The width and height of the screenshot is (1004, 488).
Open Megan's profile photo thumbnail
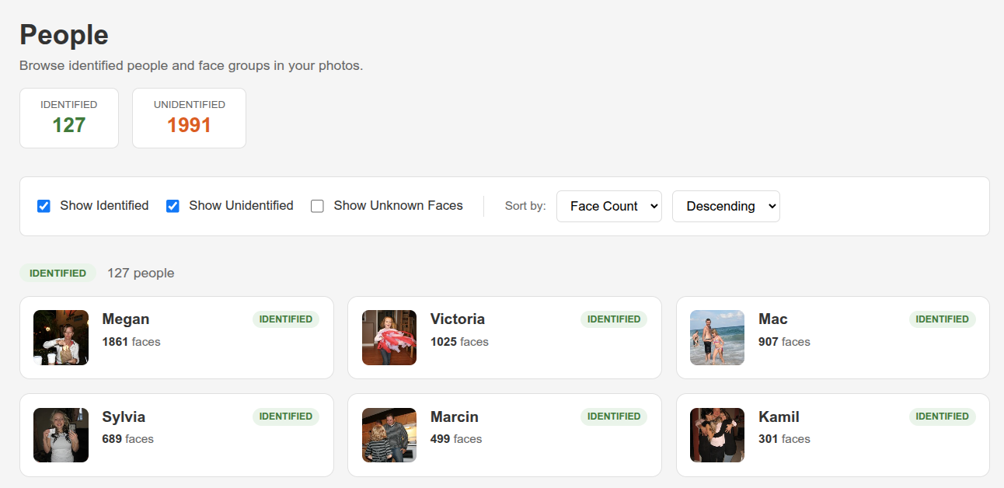click(x=61, y=337)
